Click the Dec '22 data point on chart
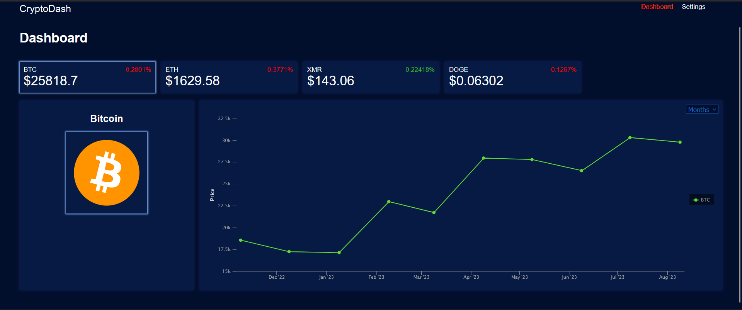The height and width of the screenshot is (310, 742). coord(289,252)
